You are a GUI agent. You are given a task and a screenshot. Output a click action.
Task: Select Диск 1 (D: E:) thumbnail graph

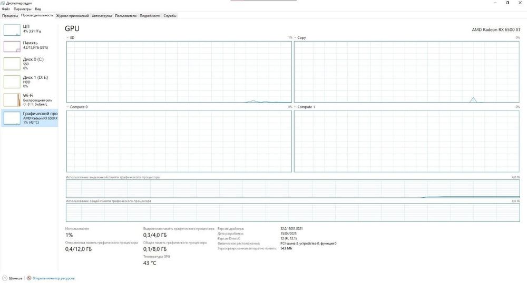(12, 82)
